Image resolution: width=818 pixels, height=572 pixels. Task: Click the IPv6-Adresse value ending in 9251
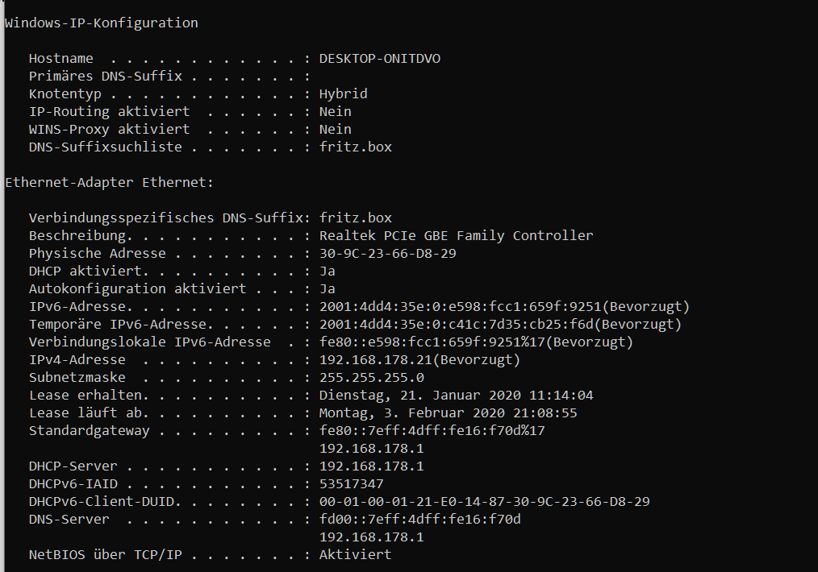tap(460, 306)
